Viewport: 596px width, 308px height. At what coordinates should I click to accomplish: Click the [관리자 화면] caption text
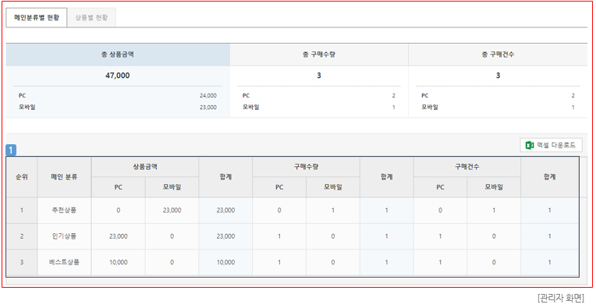561,297
